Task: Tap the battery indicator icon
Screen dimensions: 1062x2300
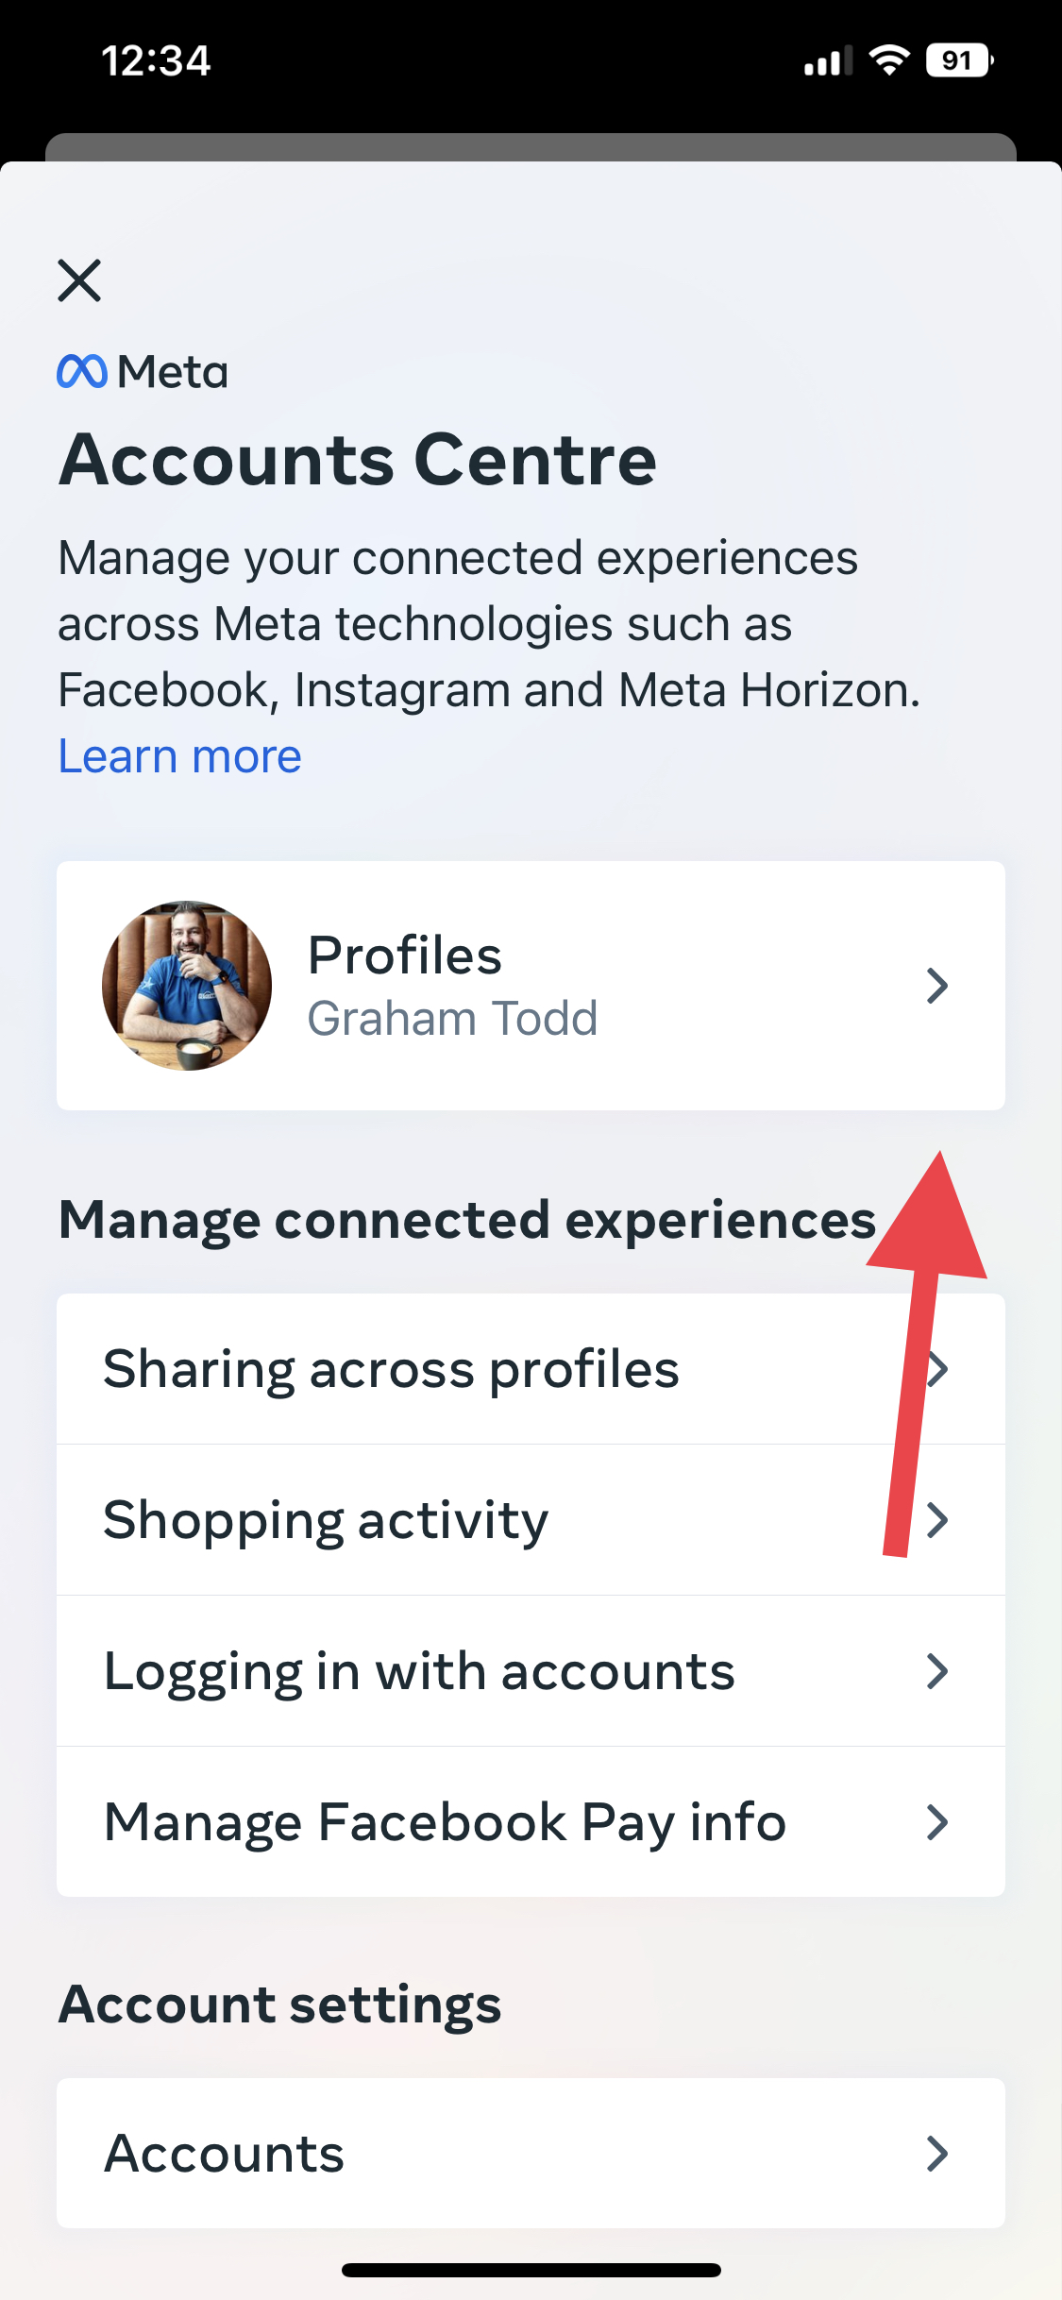Action: pos(959,60)
